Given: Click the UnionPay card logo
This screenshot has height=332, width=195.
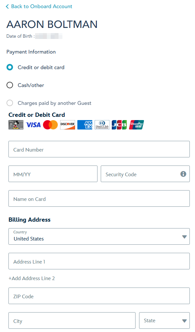Looking at the screenshot, I should pos(136,125).
